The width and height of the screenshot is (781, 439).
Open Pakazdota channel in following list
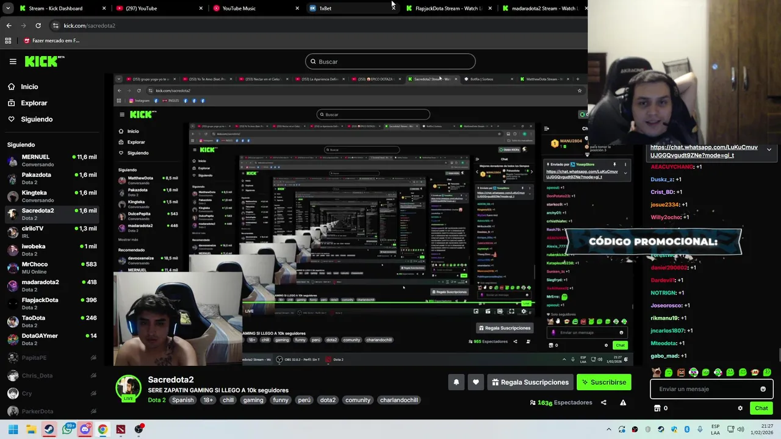tap(52, 179)
